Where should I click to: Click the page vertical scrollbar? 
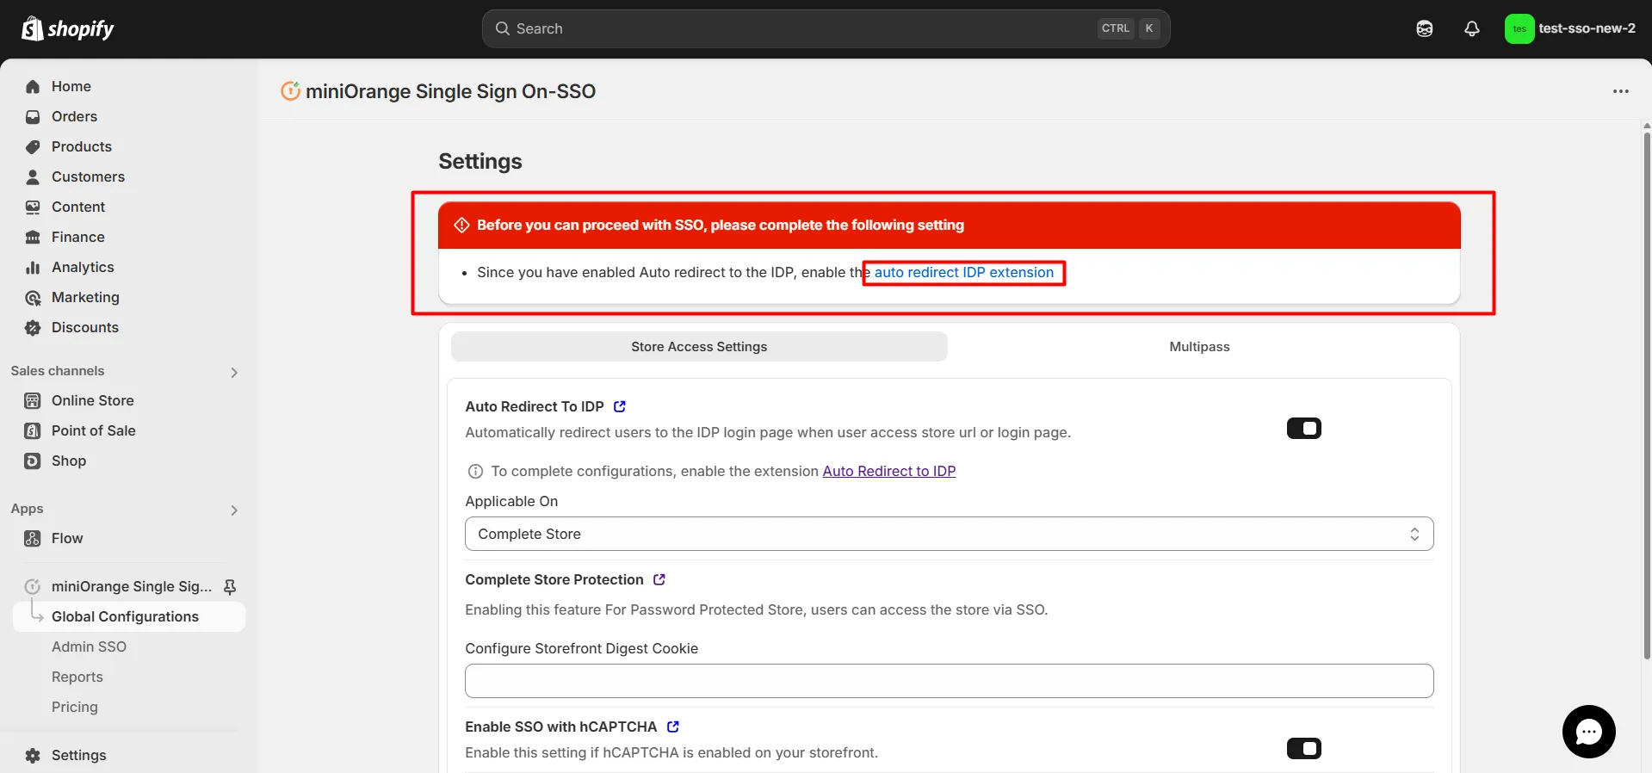point(1647,396)
